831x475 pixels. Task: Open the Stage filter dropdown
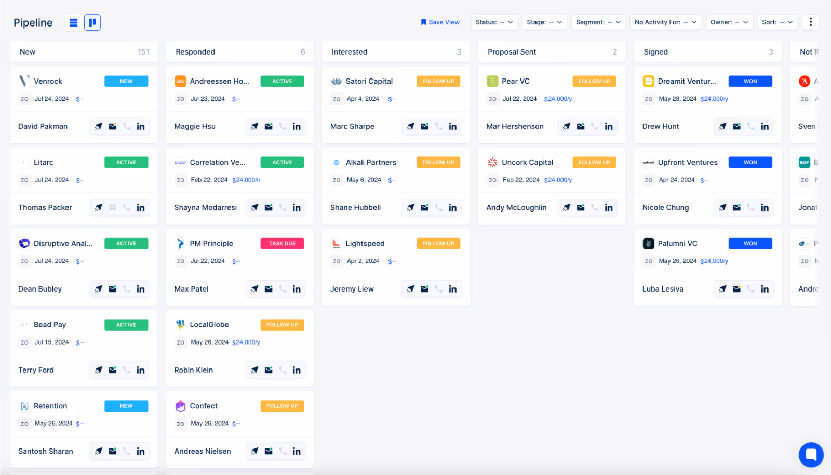point(544,22)
